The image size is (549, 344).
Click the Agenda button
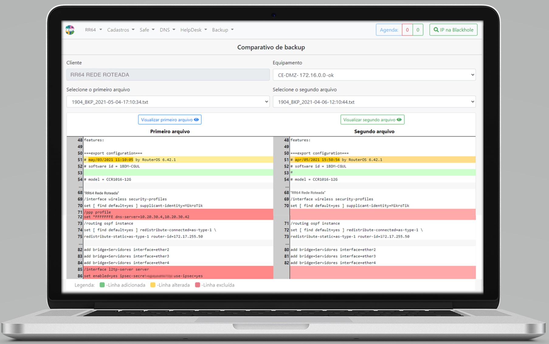(x=389, y=30)
